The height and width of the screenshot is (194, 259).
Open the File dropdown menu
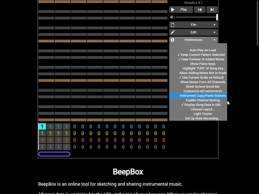(x=193, y=25)
